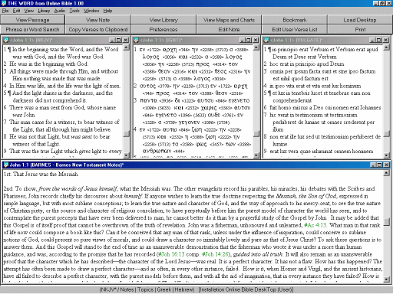Click the GNT window scrollbar thumb
This screenshot has height=294, width=393.
[256, 134]
